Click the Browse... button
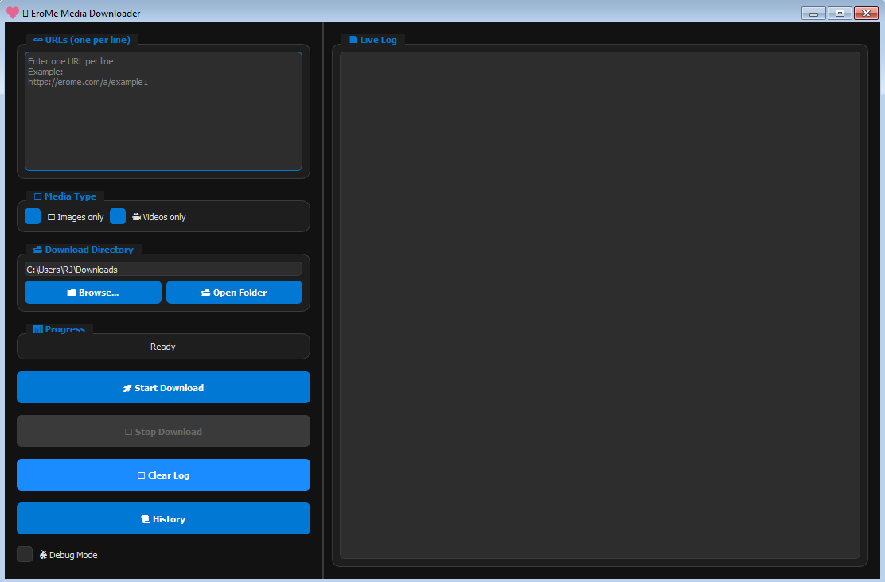This screenshot has width=885, height=582. pyautogui.click(x=93, y=292)
